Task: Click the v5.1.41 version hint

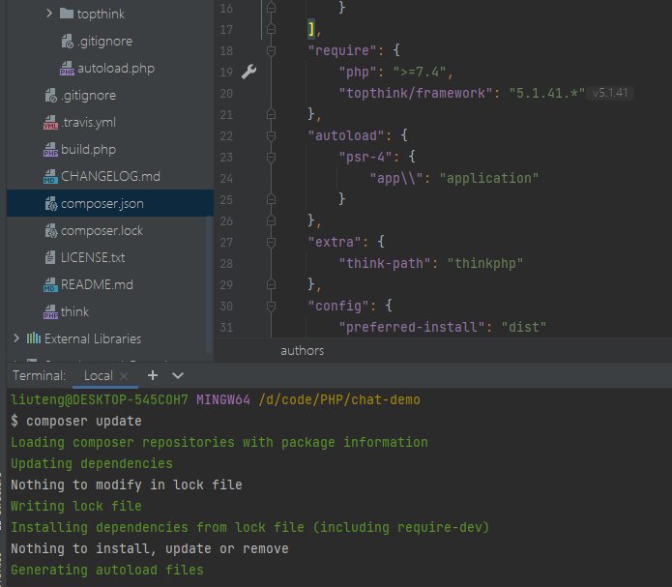Action: coord(612,93)
